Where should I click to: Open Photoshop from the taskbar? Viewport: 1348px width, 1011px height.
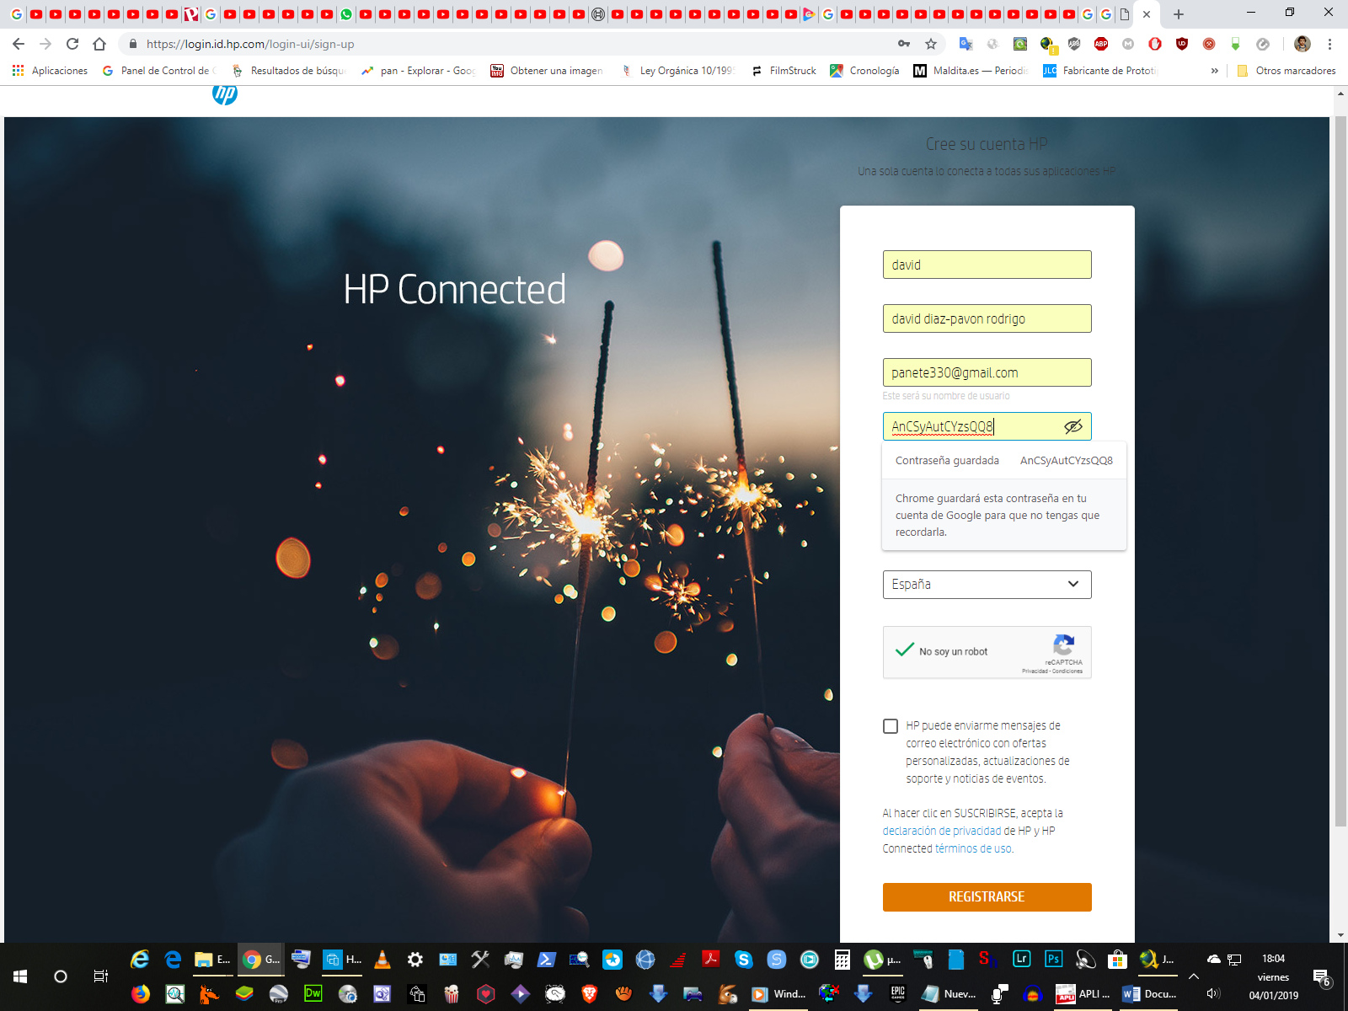click(1053, 959)
